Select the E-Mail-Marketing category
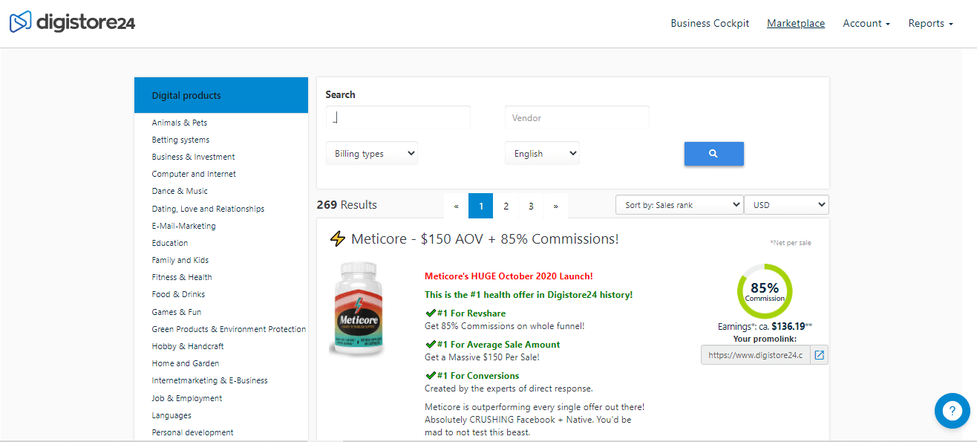977x442 pixels. pos(184,226)
